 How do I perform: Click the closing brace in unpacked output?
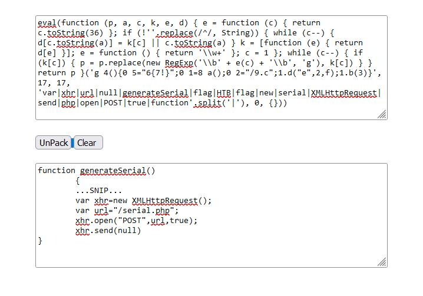pos(40,241)
